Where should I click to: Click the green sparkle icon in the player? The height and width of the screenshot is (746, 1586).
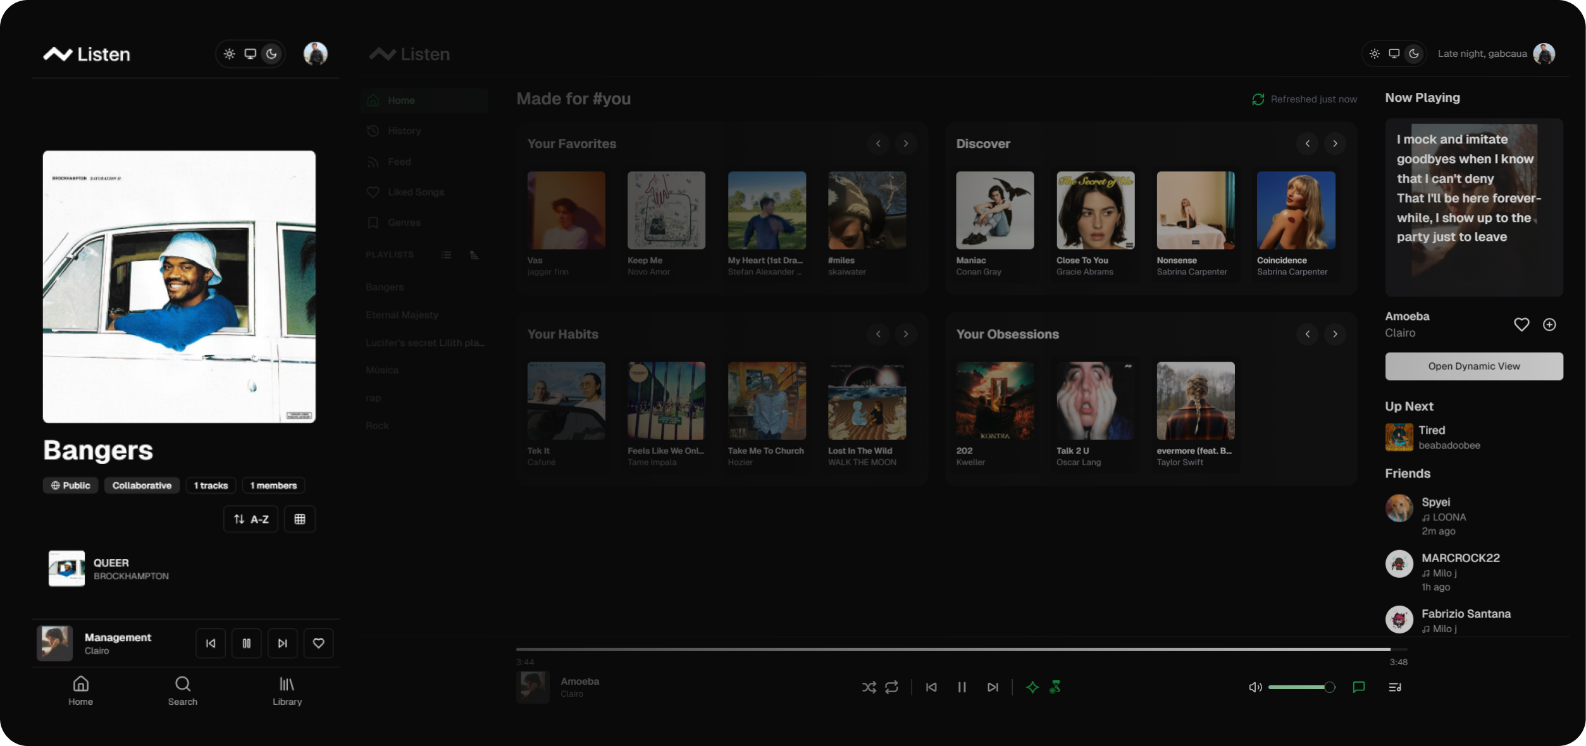1032,687
